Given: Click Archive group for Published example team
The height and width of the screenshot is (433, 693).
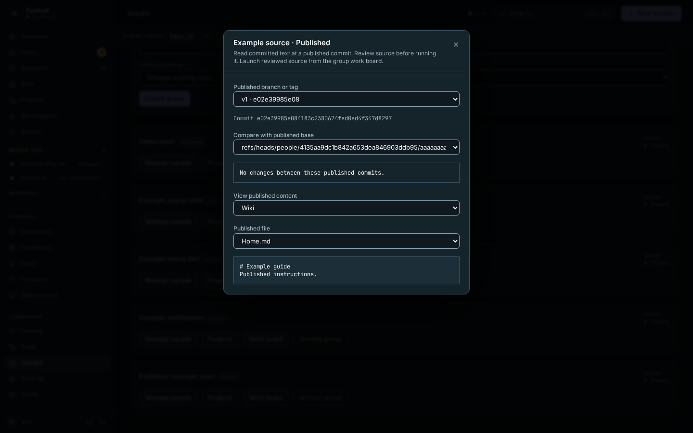Looking at the screenshot, I should coord(321,397).
